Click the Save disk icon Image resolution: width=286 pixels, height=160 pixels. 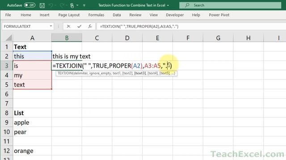42,5
